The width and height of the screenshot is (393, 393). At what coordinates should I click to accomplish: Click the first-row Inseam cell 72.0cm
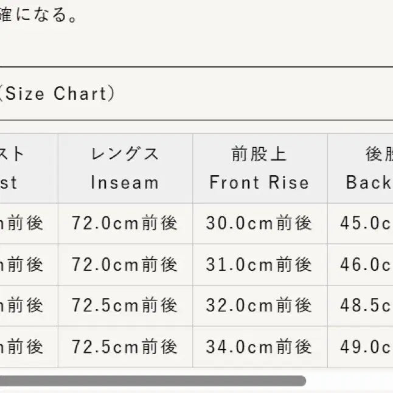click(x=125, y=223)
